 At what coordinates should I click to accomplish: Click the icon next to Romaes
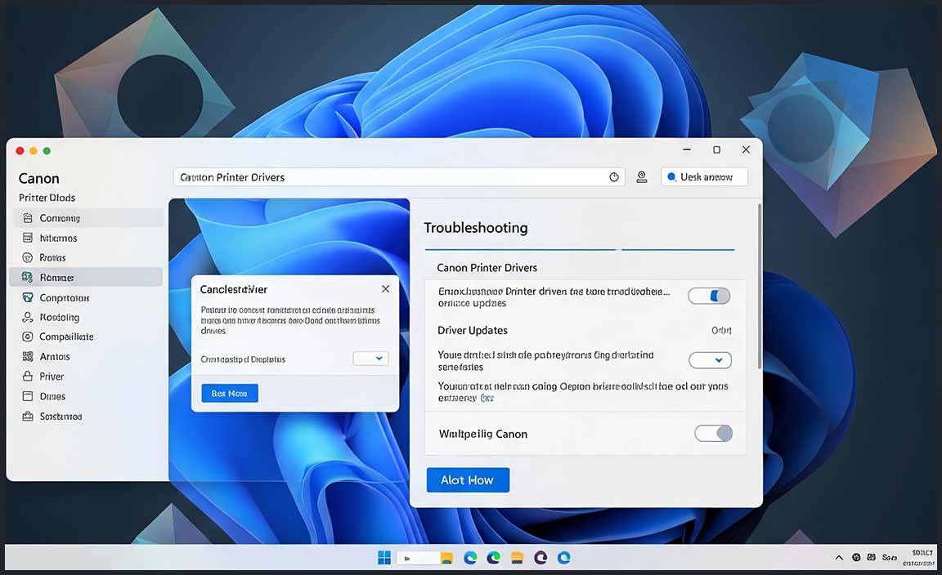coord(28,278)
